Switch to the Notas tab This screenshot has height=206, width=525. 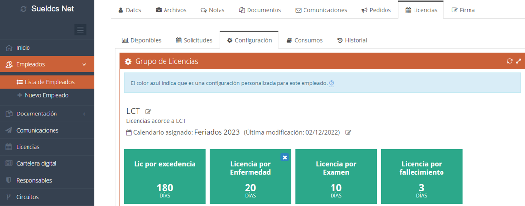pos(213,10)
